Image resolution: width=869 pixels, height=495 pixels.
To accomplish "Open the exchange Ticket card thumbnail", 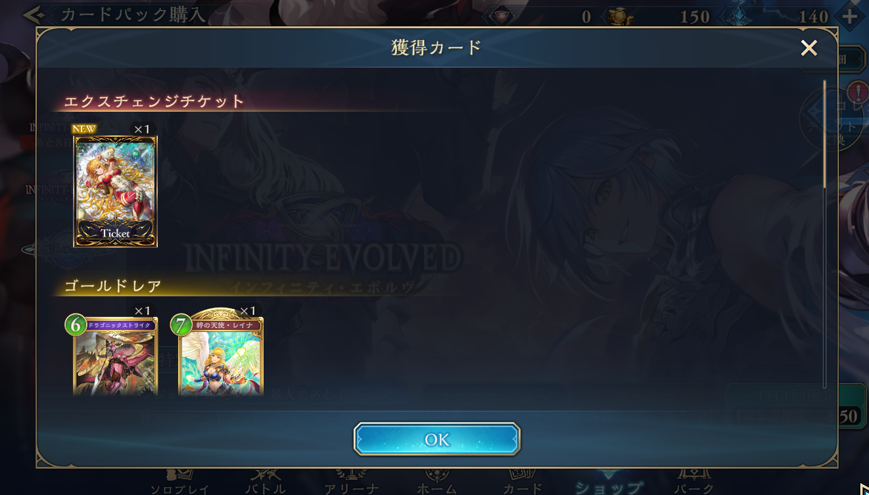I will pos(116,191).
